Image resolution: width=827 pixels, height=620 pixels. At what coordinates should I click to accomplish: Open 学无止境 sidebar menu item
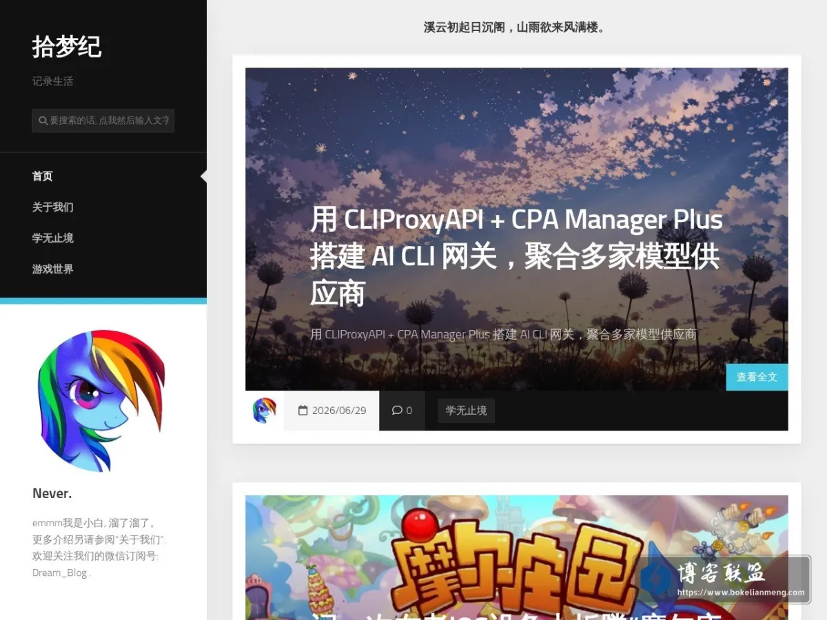53,238
